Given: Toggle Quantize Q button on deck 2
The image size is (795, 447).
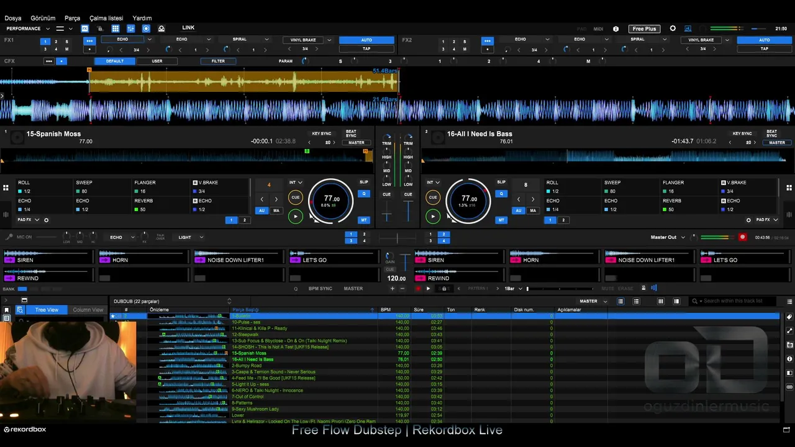Looking at the screenshot, I should (x=501, y=194).
